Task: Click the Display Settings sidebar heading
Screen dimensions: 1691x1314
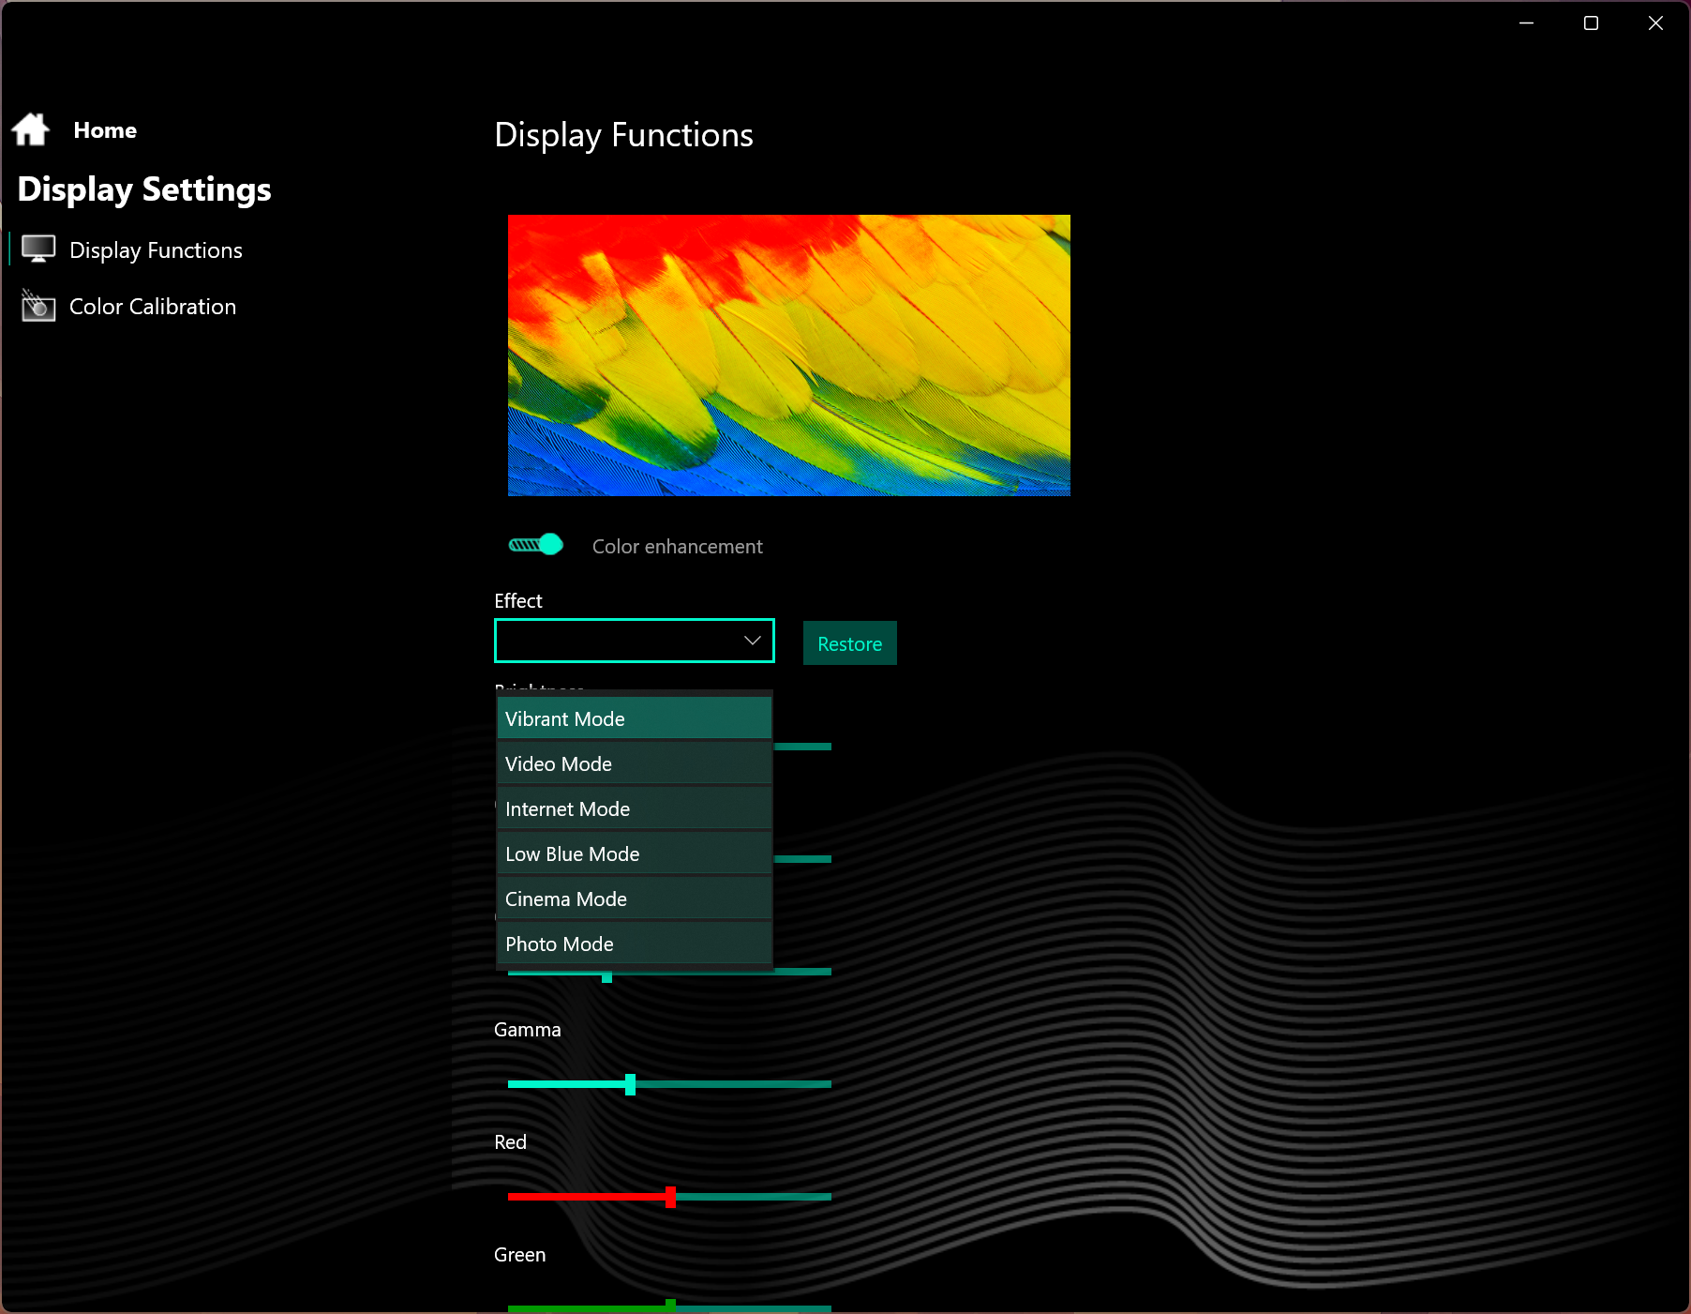Action: [144, 189]
